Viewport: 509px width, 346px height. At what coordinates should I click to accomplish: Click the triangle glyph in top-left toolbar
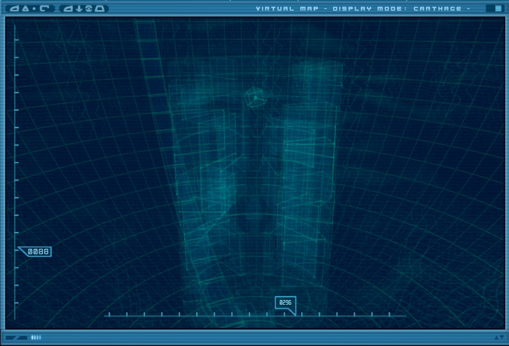[25, 8]
